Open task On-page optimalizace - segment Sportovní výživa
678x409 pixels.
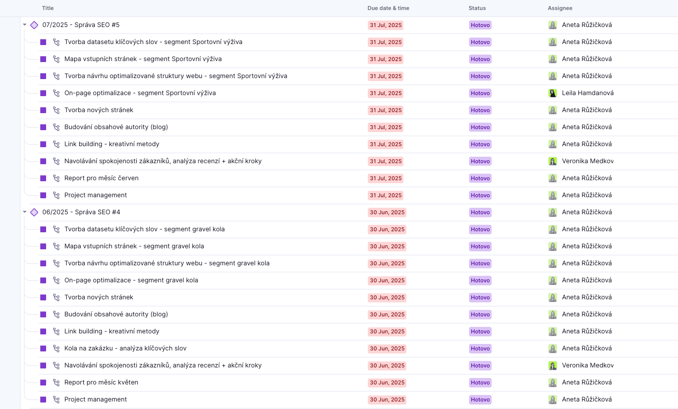[x=140, y=93]
